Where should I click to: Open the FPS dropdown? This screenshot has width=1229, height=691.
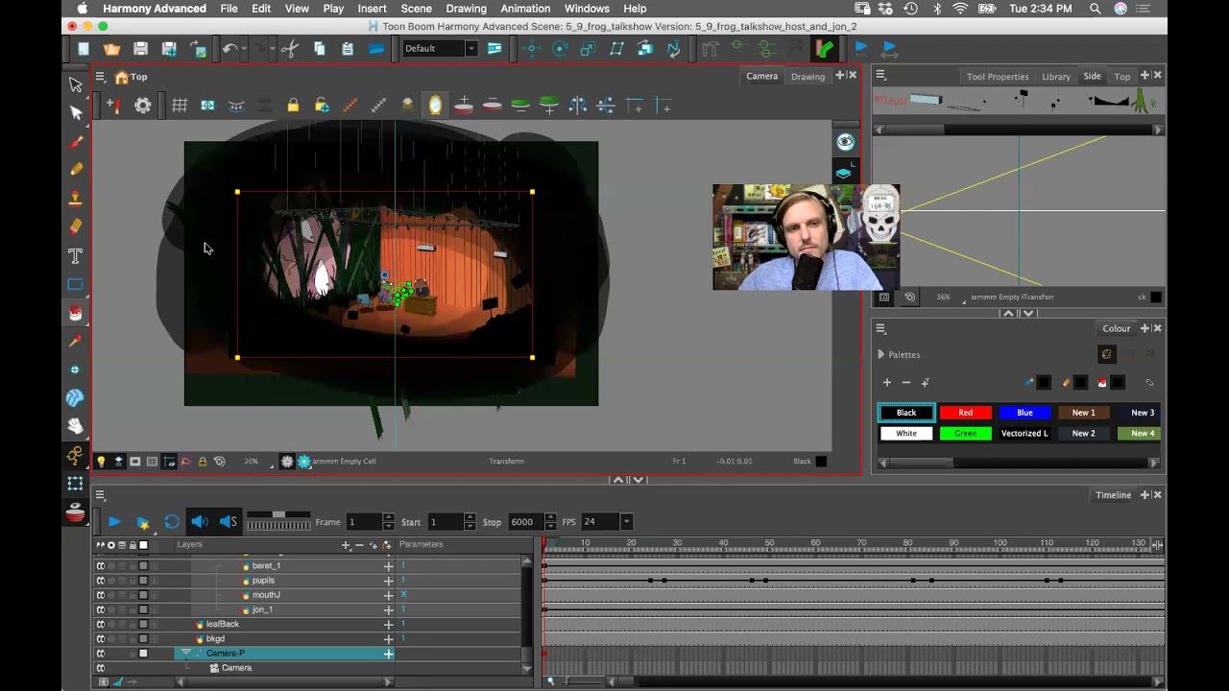626,522
